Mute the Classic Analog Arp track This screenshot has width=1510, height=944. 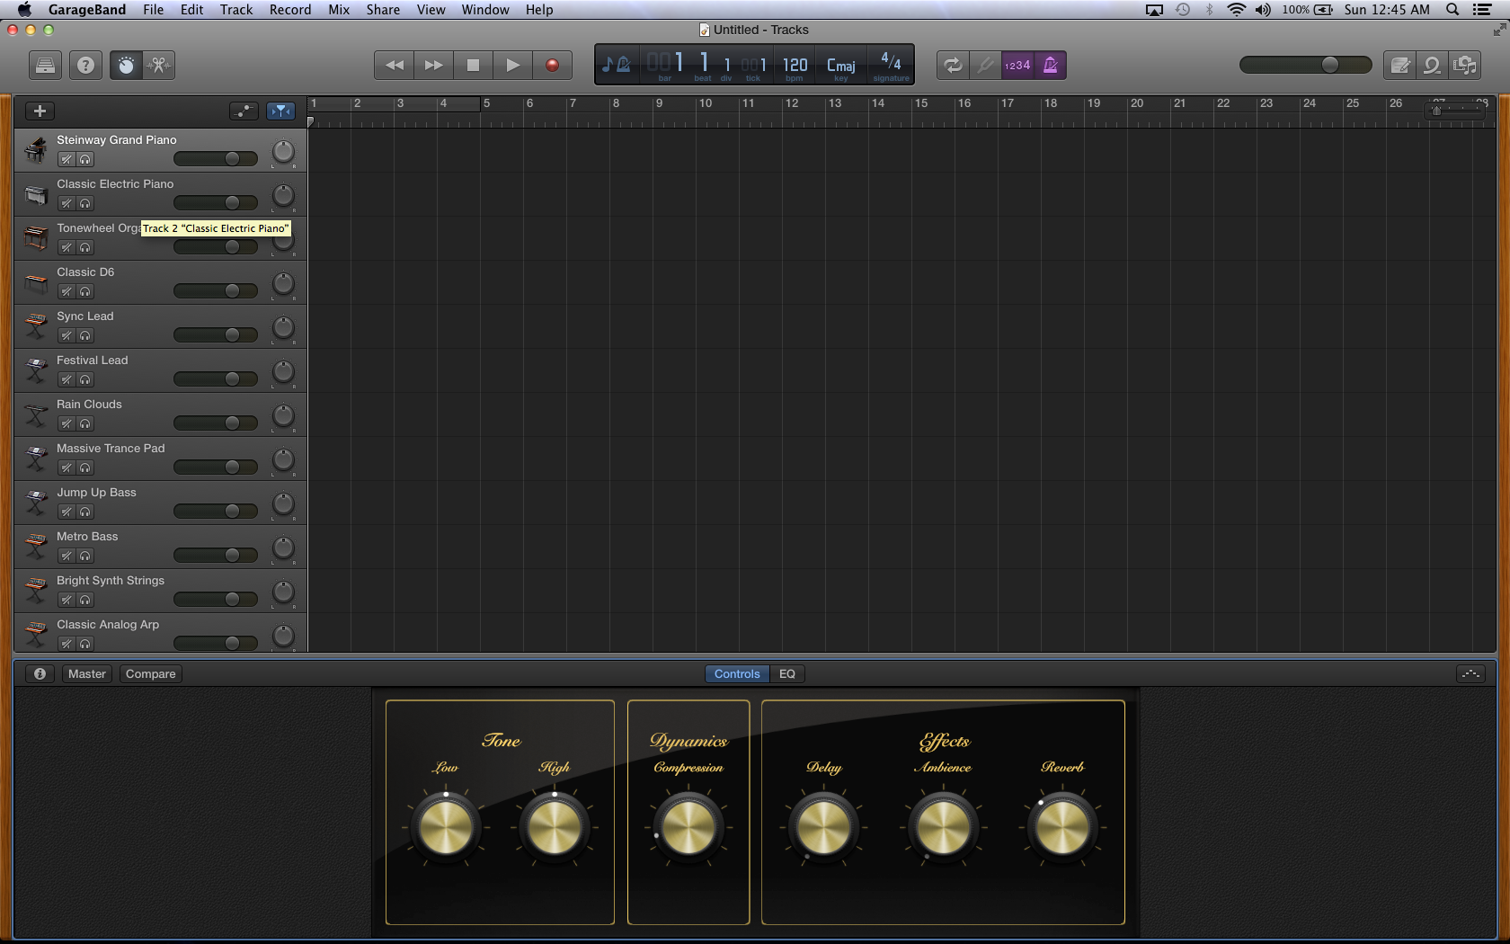point(67,644)
